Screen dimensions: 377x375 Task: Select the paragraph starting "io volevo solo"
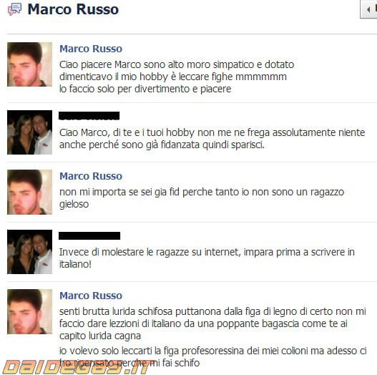[212, 356]
